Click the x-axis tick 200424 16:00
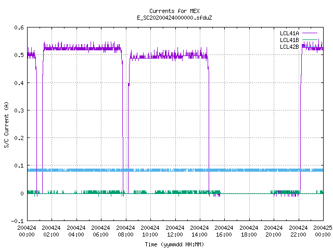Image resolution: width=333 pixels, height=249 pixels. [x=224, y=231]
